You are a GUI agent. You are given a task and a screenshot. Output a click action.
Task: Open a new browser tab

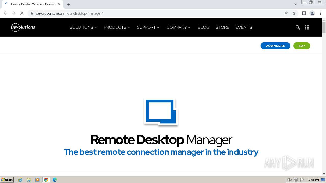[x=69, y=4]
